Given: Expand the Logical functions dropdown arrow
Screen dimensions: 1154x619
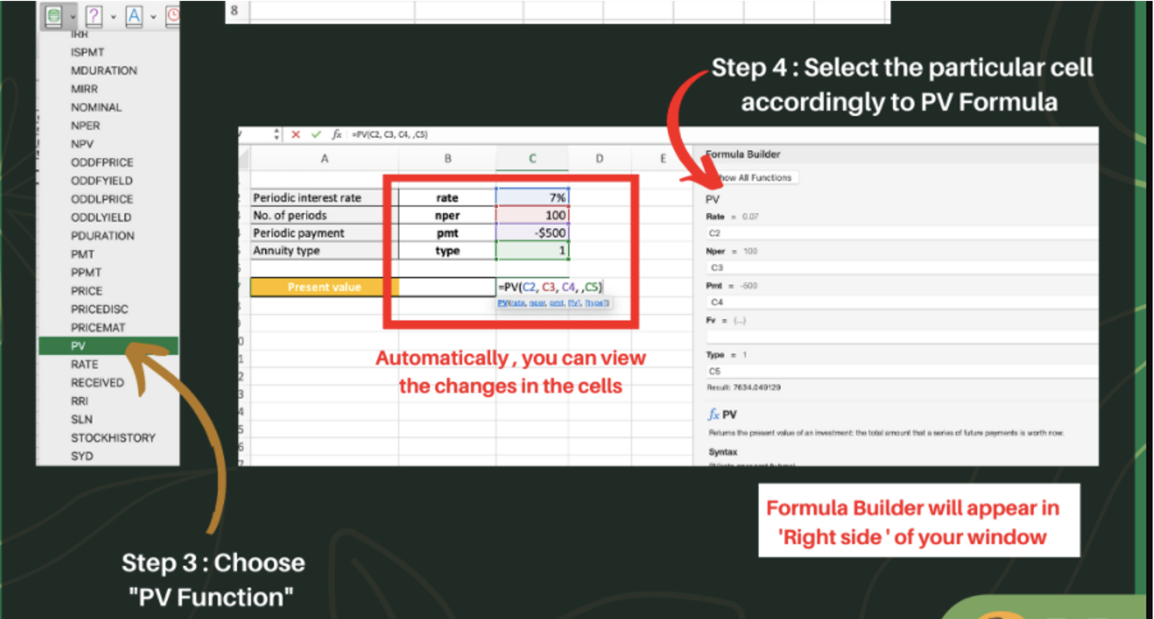Looking at the screenshot, I should point(113,17).
